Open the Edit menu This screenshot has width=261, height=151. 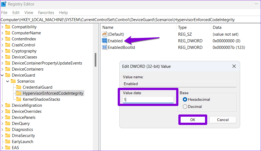click(x=16, y=12)
